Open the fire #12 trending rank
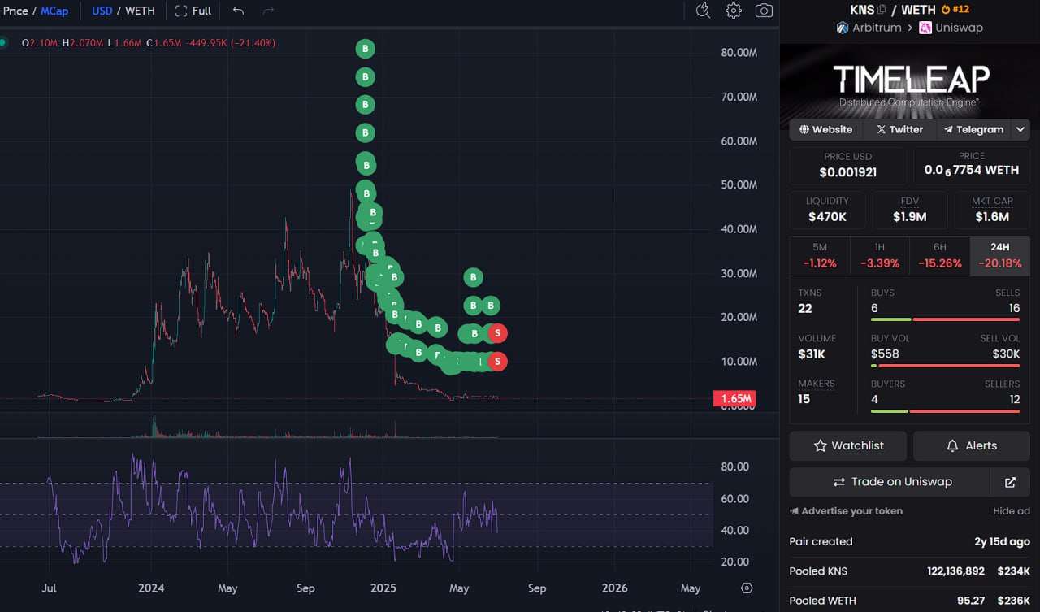1040x612 pixels. (x=955, y=10)
